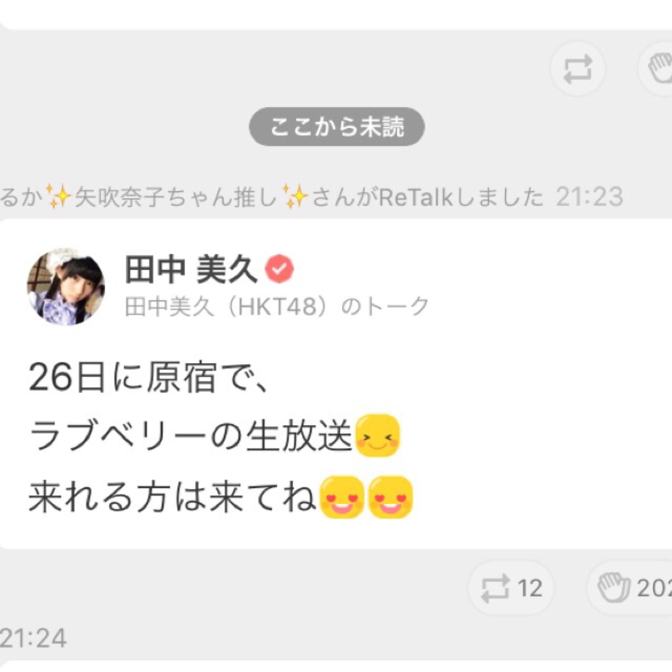This screenshot has width=672, height=672.
Task: Tap the squinting smile emoji after 生放送
Action: coord(377,436)
